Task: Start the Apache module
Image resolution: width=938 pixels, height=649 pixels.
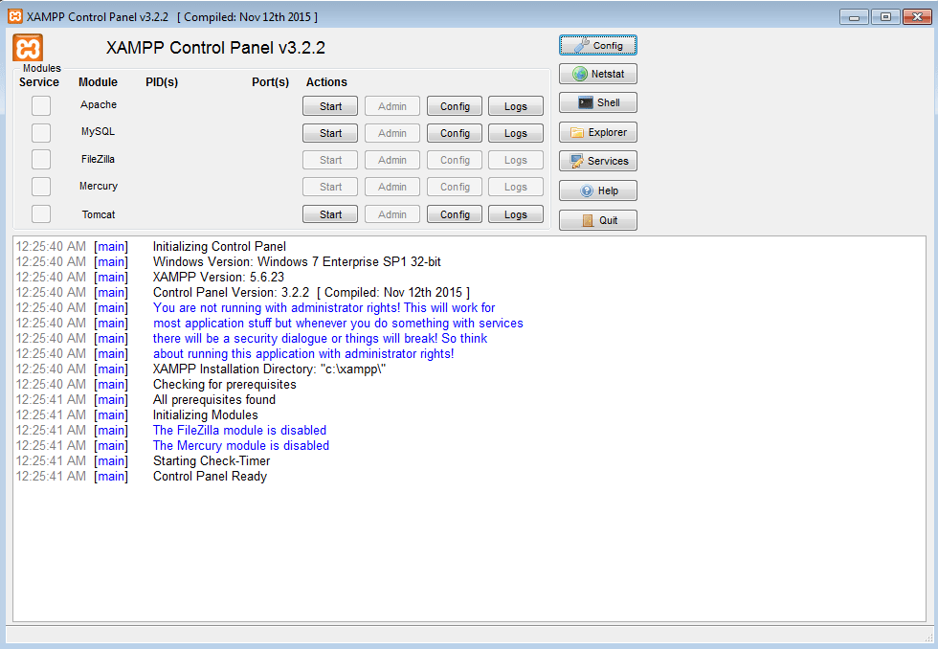Action: pos(329,105)
